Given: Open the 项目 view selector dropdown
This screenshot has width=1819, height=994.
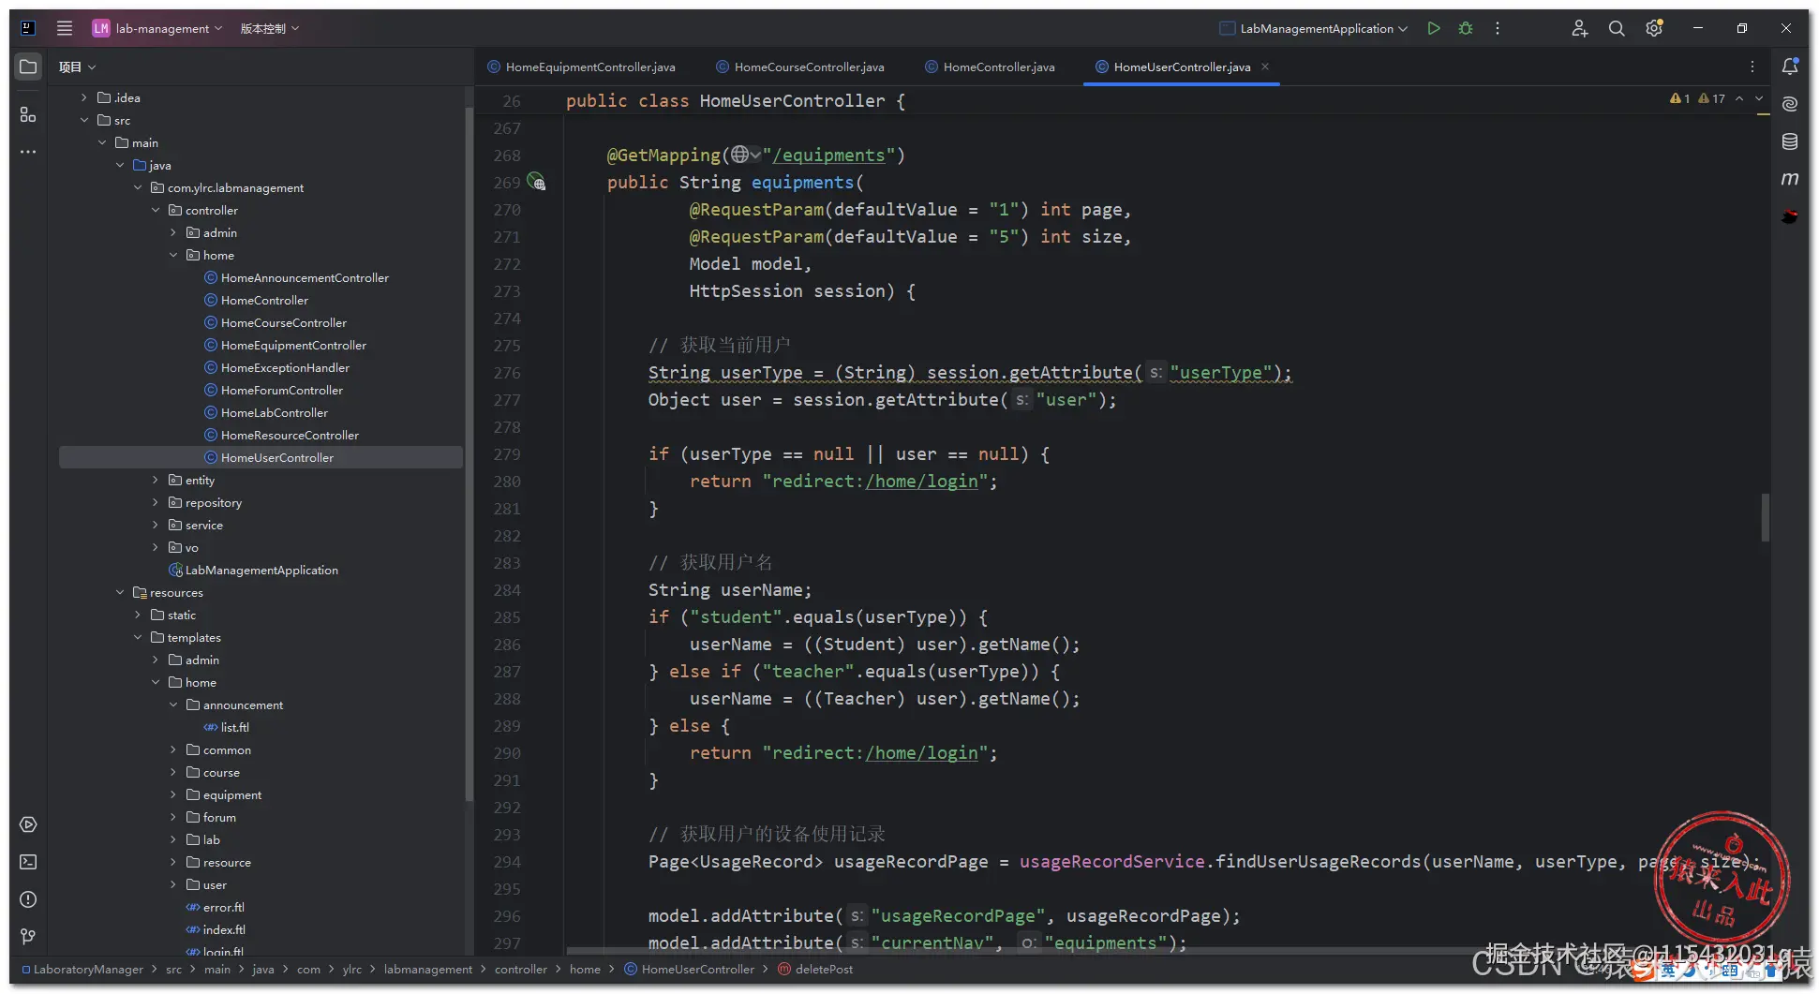Looking at the screenshot, I should 78,67.
